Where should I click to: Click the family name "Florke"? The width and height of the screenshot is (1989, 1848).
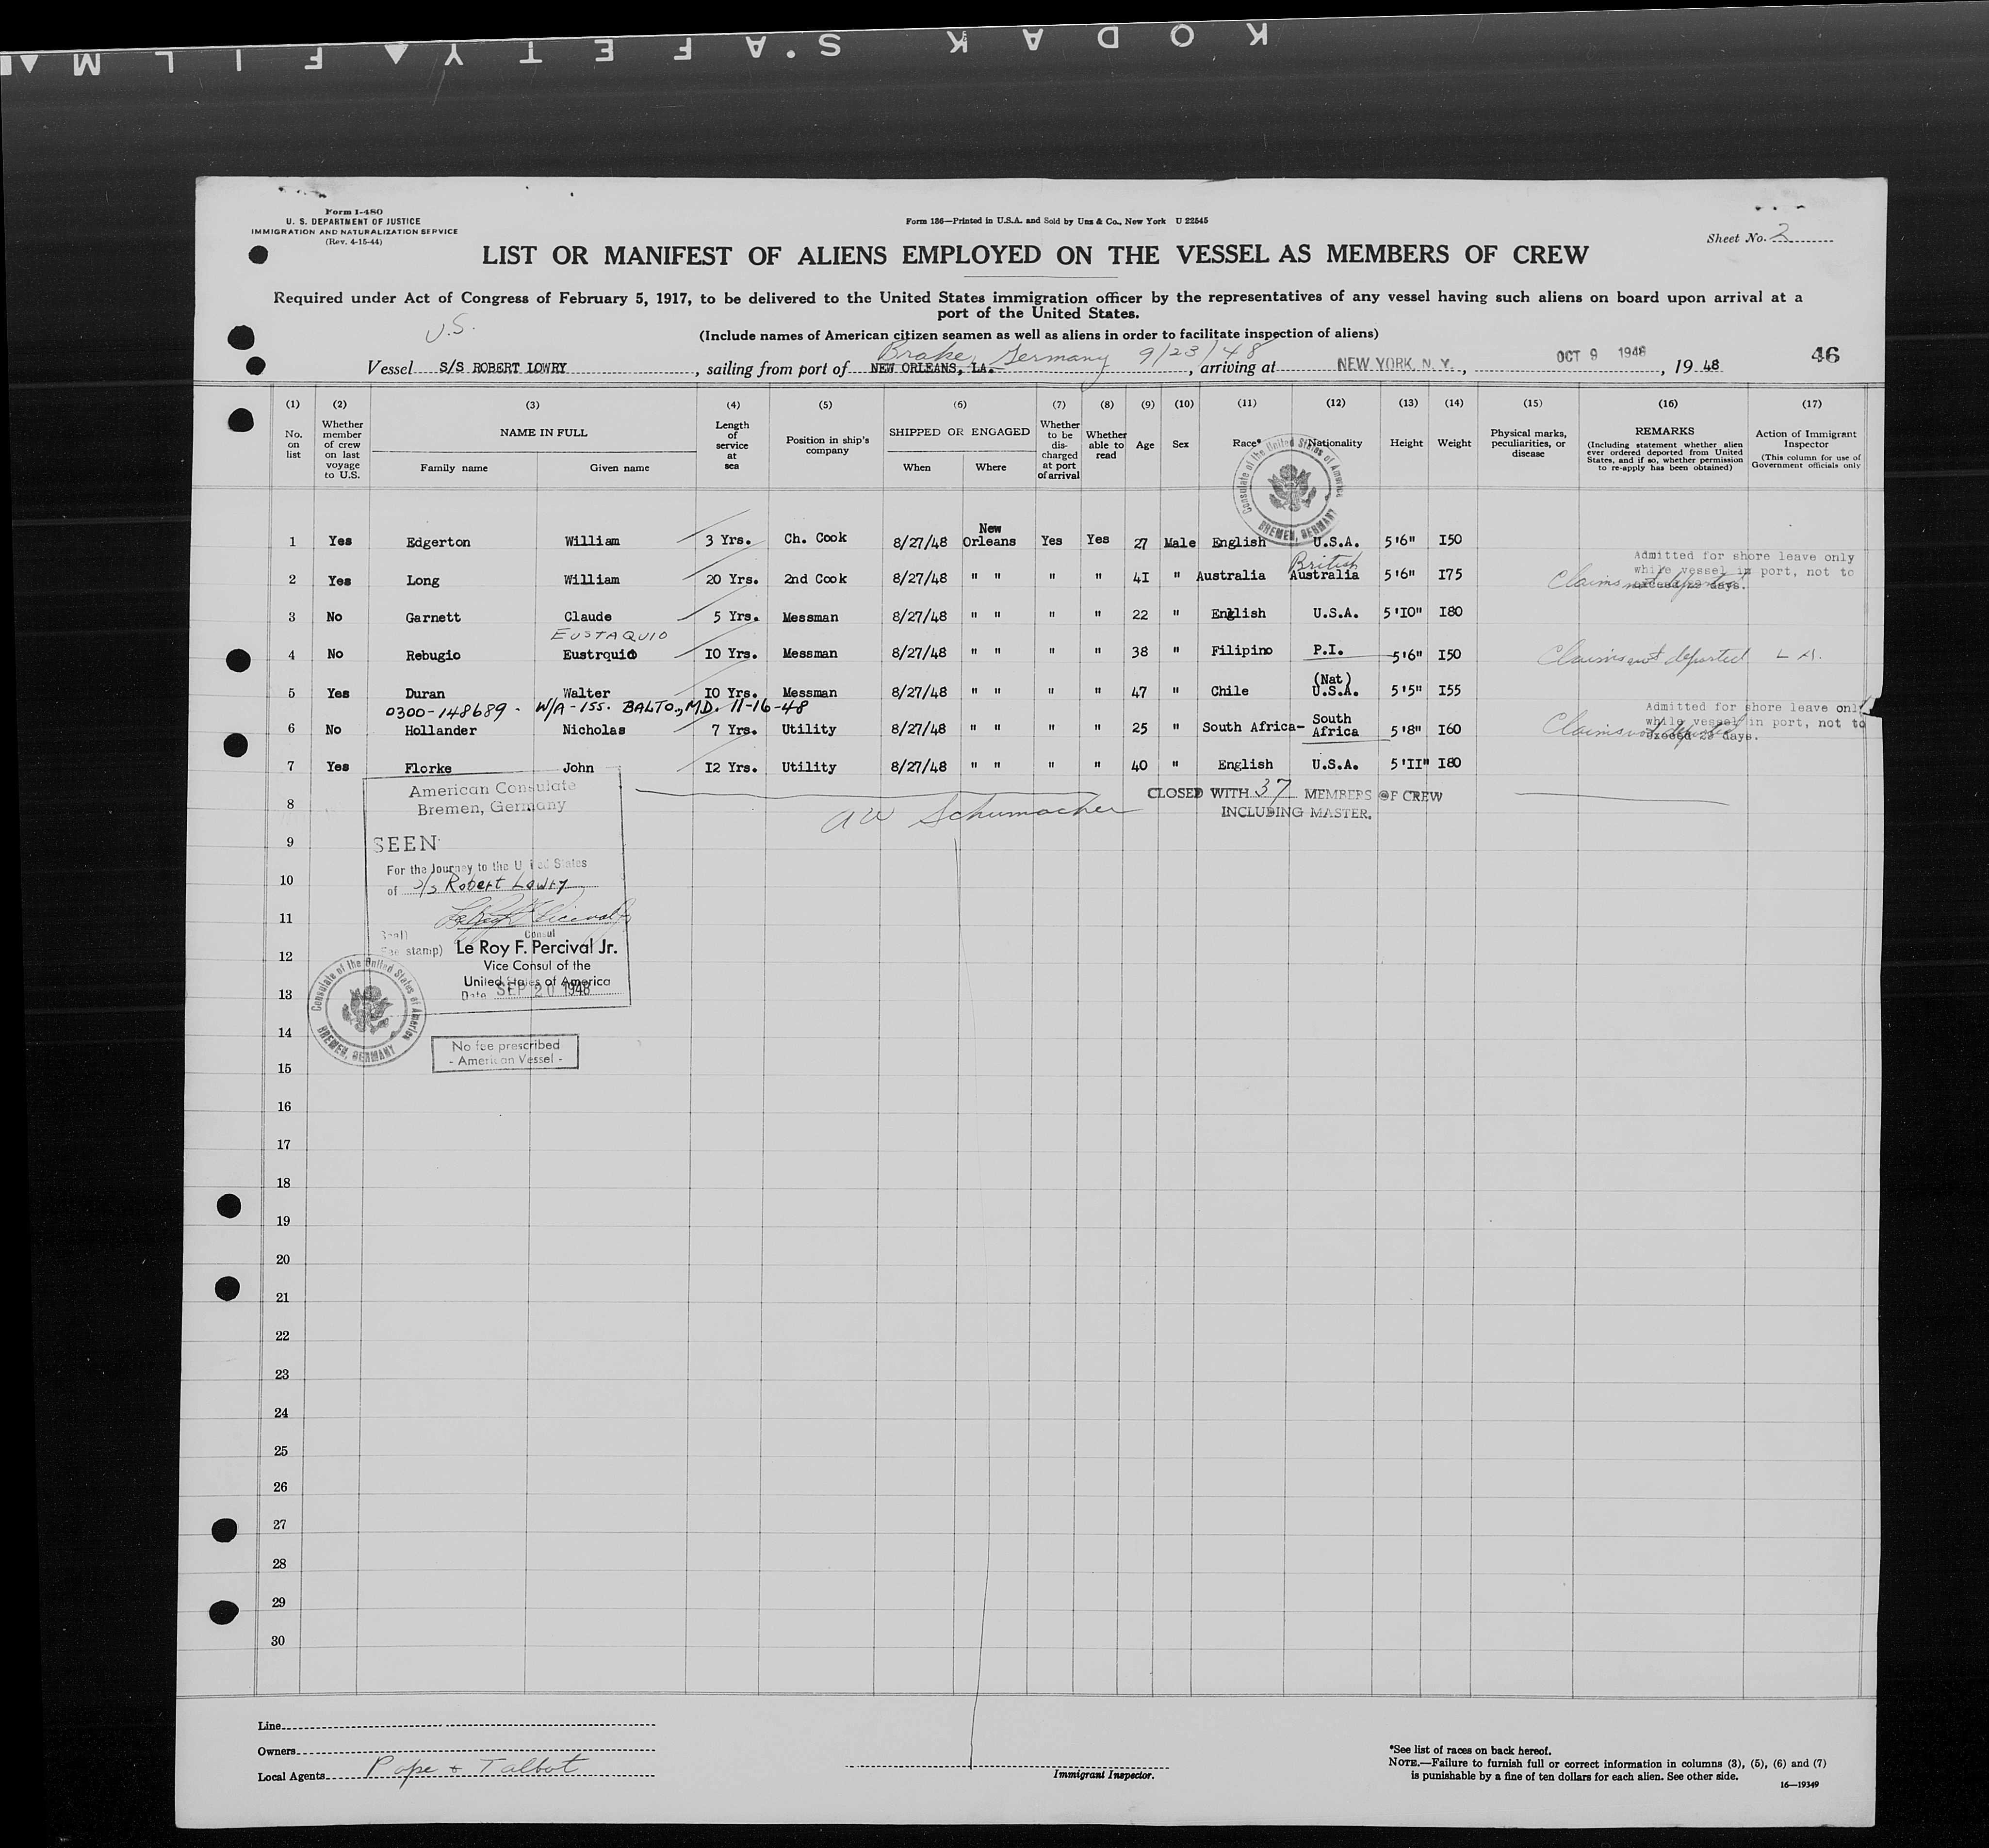tap(428, 769)
